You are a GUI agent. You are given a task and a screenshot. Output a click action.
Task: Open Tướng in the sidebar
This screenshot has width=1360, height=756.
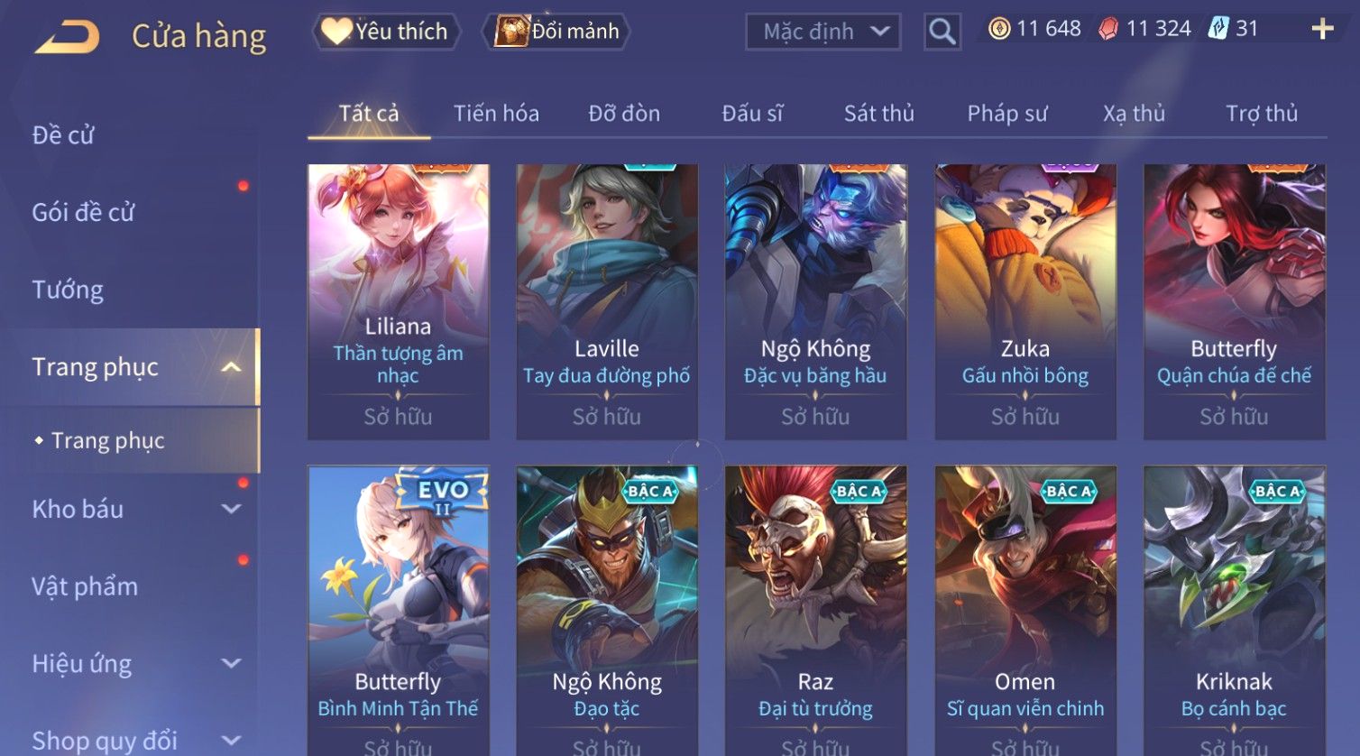click(x=68, y=290)
